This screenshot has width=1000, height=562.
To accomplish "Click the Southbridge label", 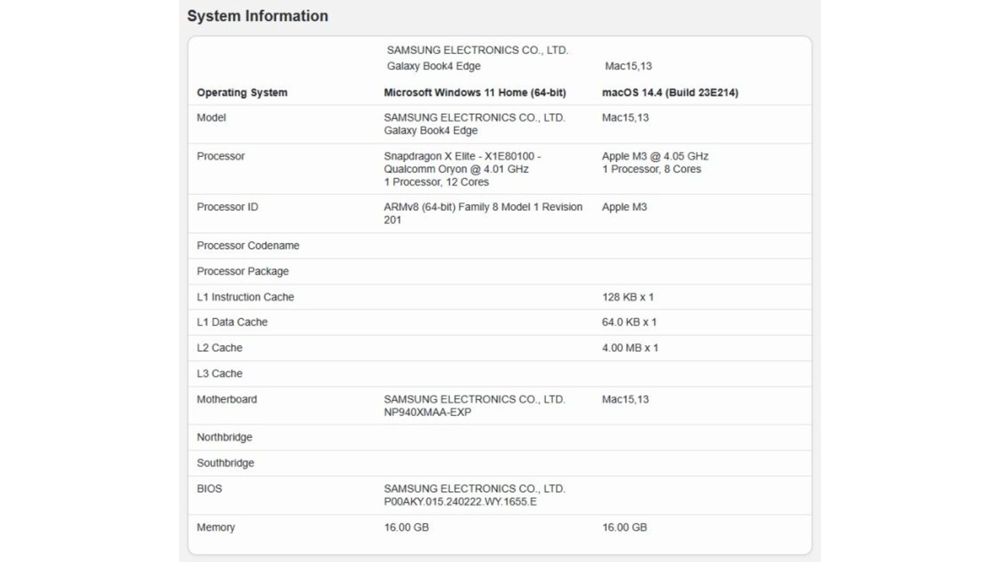I will (x=225, y=463).
